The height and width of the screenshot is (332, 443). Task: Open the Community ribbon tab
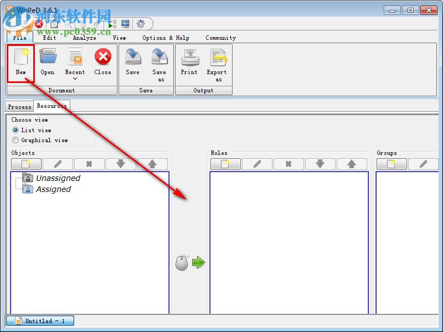[x=220, y=38]
